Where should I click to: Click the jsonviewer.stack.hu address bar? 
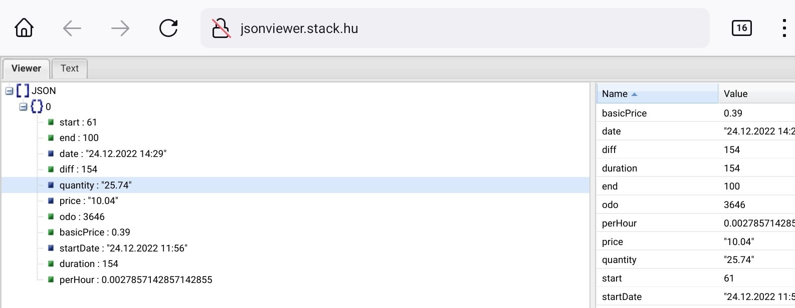451,28
